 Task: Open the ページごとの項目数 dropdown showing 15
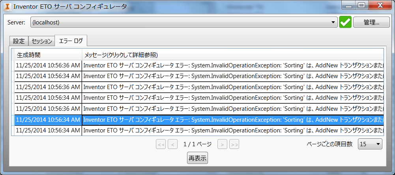370,144
